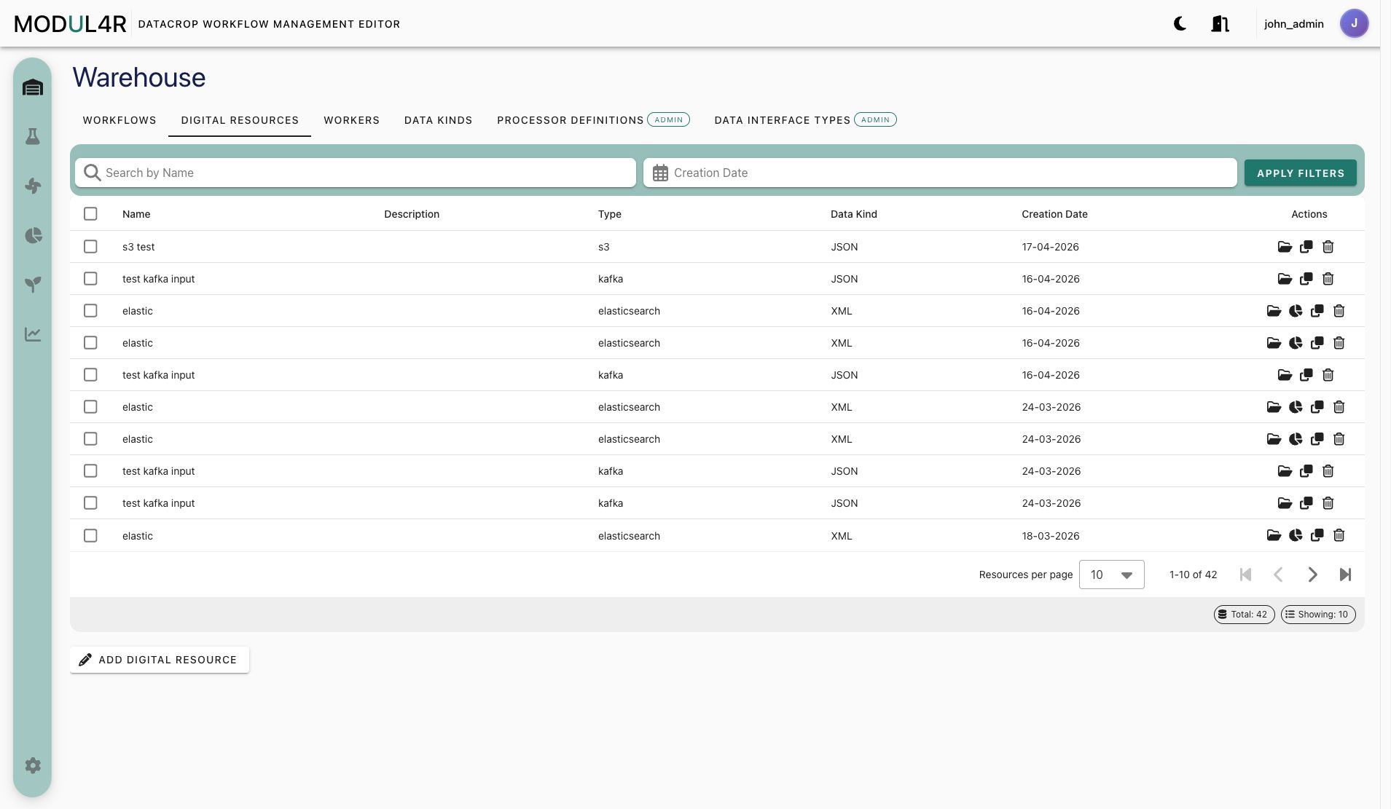Screen dimensions: 1391x809
Task: Duplicate the first test kafka input row
Action: tap(1306, 279)
